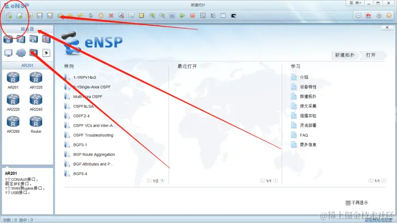Viewport: 397px width, 223px height.
Task: Select the yellow rectangle palette tool
Action: point(142,16)
